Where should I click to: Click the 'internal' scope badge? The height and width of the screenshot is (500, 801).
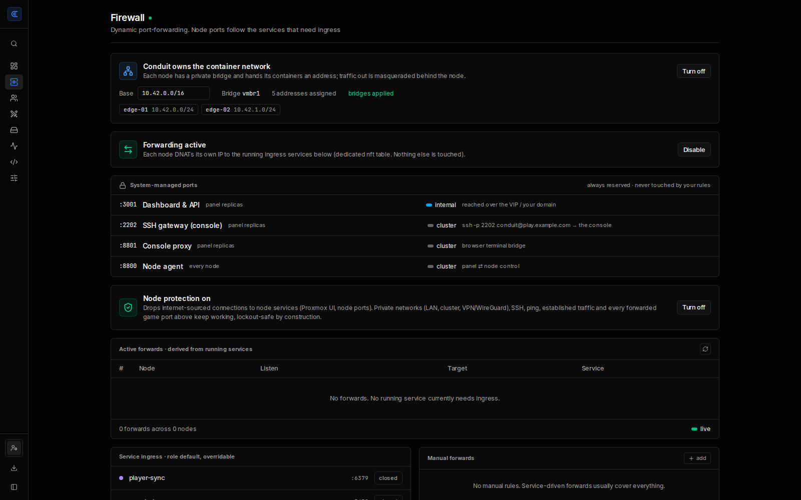tap(441, 205)
